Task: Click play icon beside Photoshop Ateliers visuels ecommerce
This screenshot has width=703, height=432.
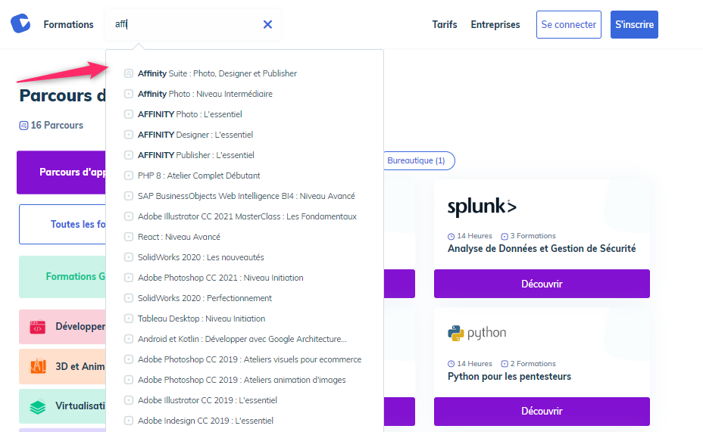Action: click(x=129, y=359)
